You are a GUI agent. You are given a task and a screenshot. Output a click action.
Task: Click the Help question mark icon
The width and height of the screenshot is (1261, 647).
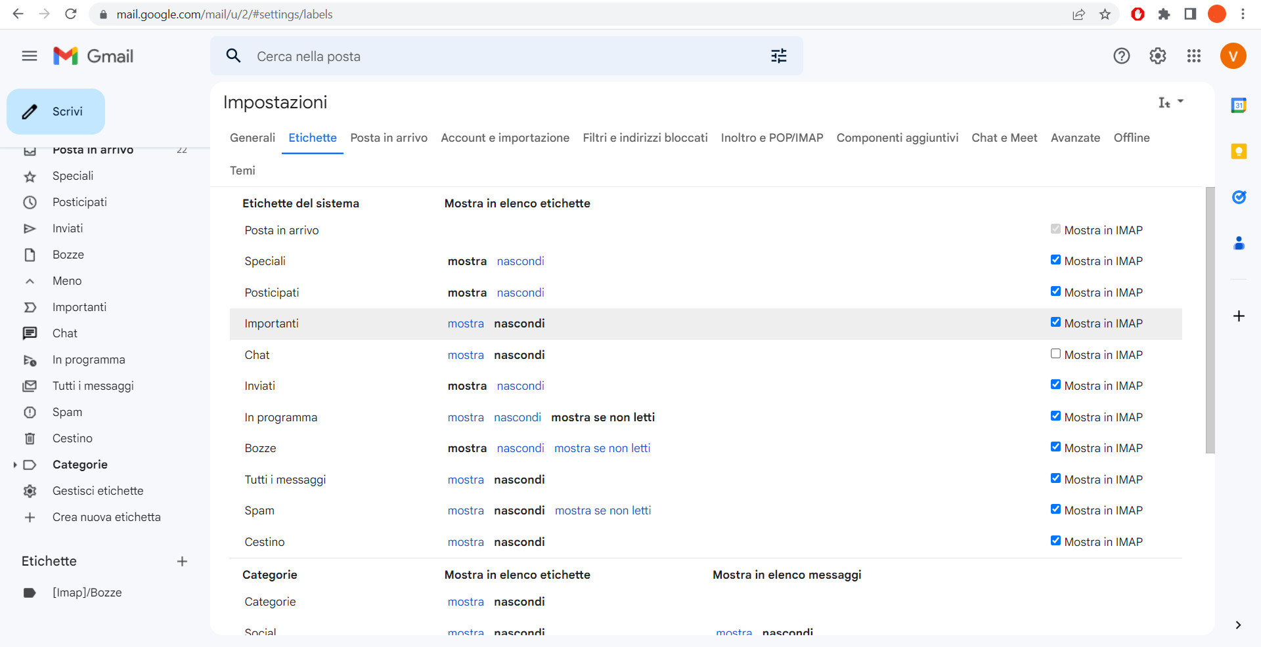click(x=1121, y=56)
